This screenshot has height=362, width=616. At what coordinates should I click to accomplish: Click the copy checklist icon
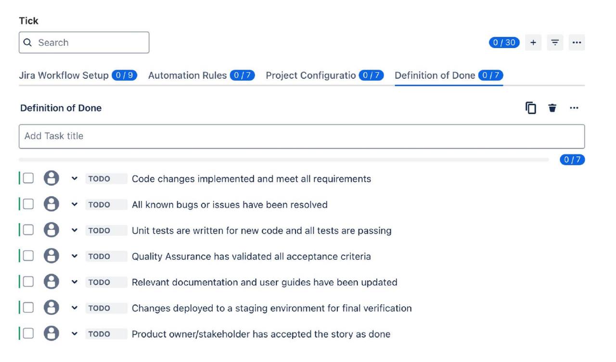pos(531,108)
